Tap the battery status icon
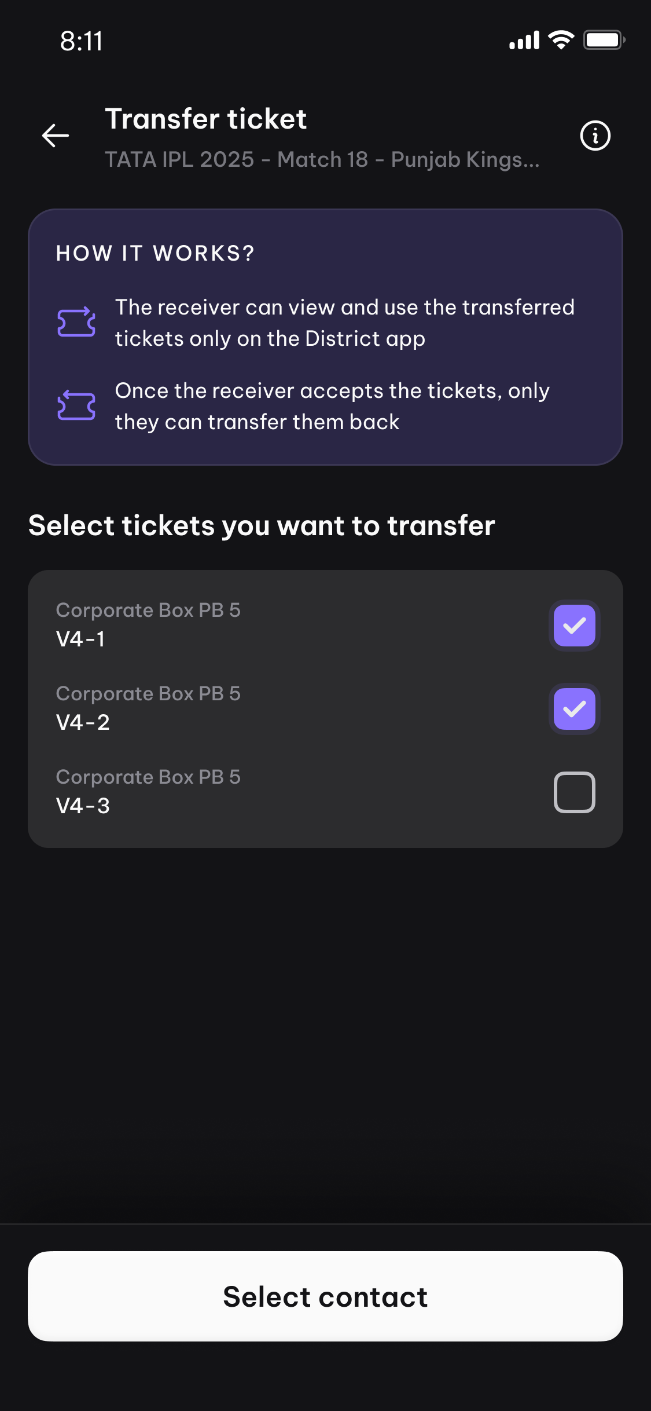 [x=604, y=40]
